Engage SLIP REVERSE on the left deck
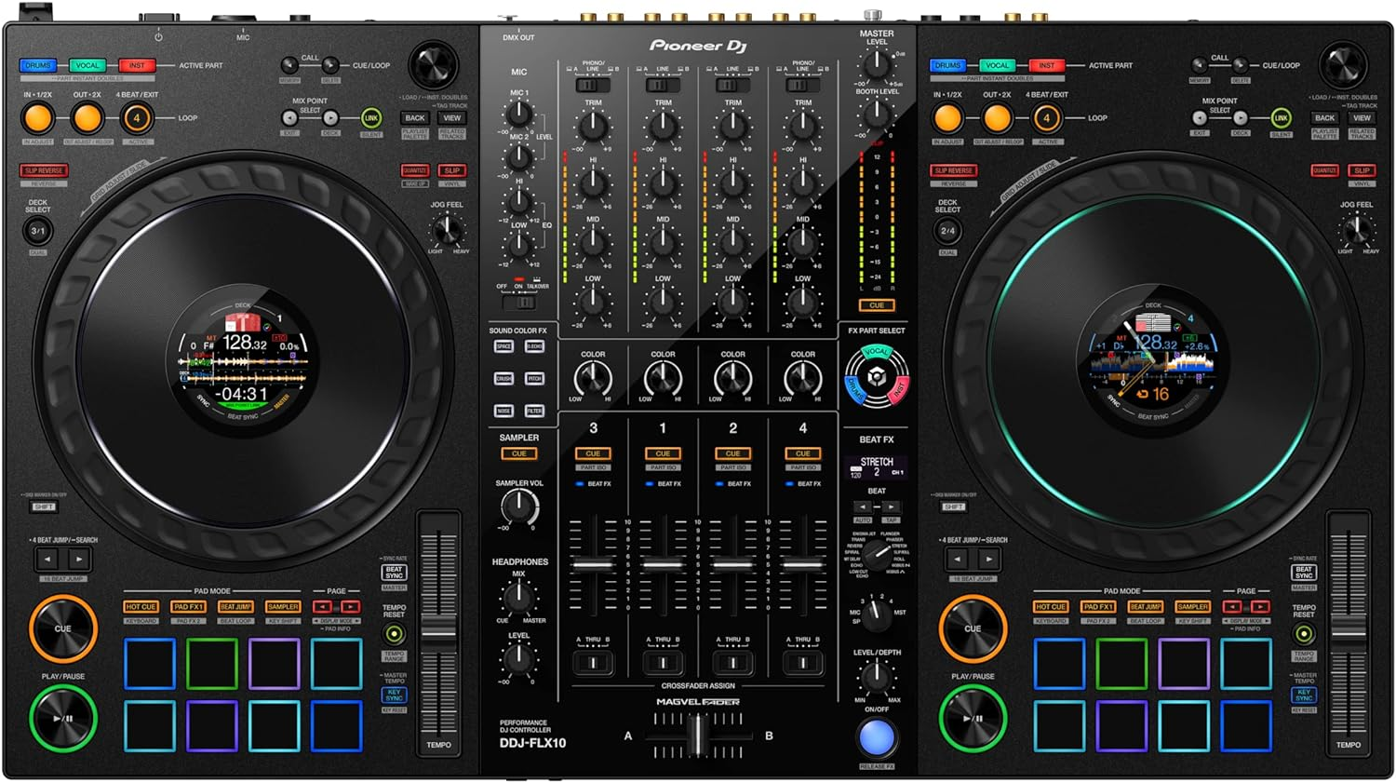The height and width of the screenshot is (783, 1396). (x=43, y=170)
